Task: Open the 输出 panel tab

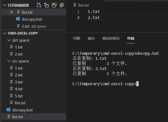Action: click(91, 39)
